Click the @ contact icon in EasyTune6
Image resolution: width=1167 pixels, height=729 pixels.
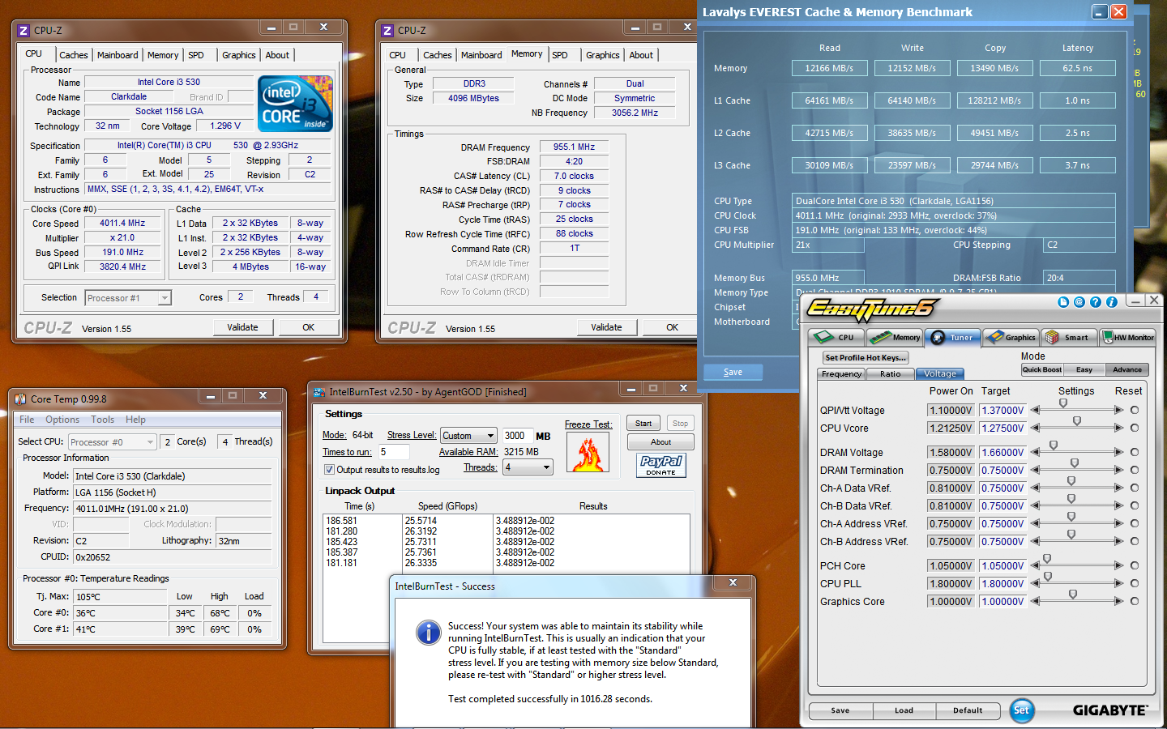point(1079,302)
